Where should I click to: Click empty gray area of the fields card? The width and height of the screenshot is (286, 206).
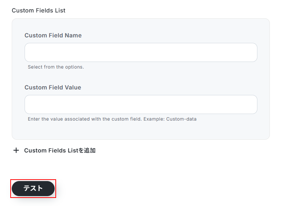coord(183,130)
